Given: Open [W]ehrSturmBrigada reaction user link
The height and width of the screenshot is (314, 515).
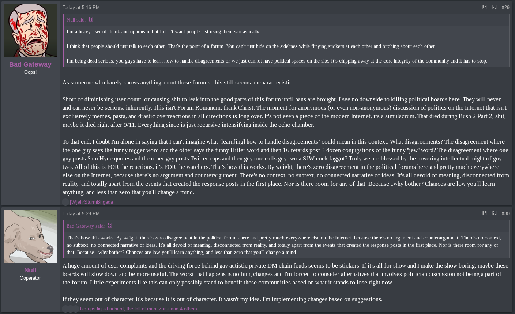Looking at the screenshot, I should pos(91,202).
